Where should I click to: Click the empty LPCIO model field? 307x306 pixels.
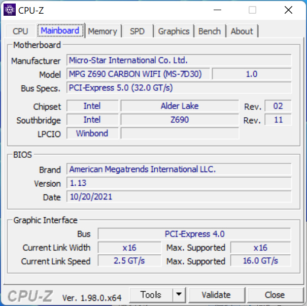pos(180,133)
